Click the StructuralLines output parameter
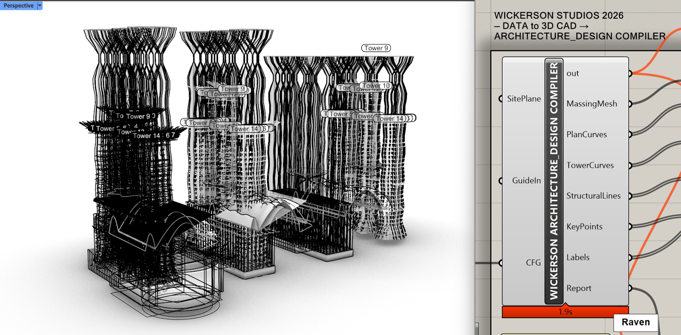 (x=593, y=196)
